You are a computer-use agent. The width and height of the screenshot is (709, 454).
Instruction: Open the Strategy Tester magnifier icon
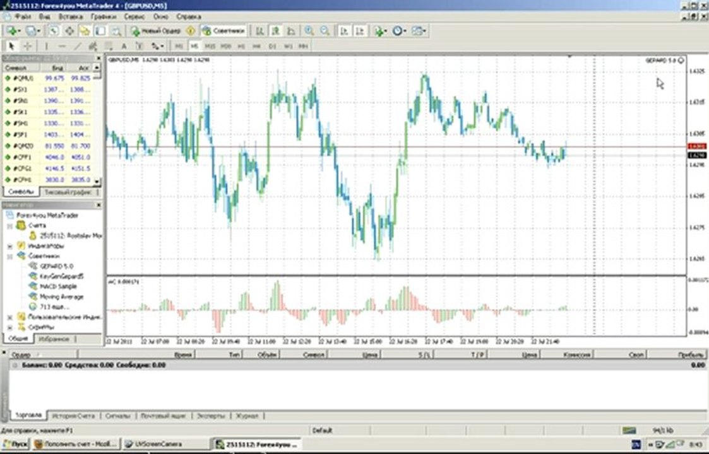point(116,31)
